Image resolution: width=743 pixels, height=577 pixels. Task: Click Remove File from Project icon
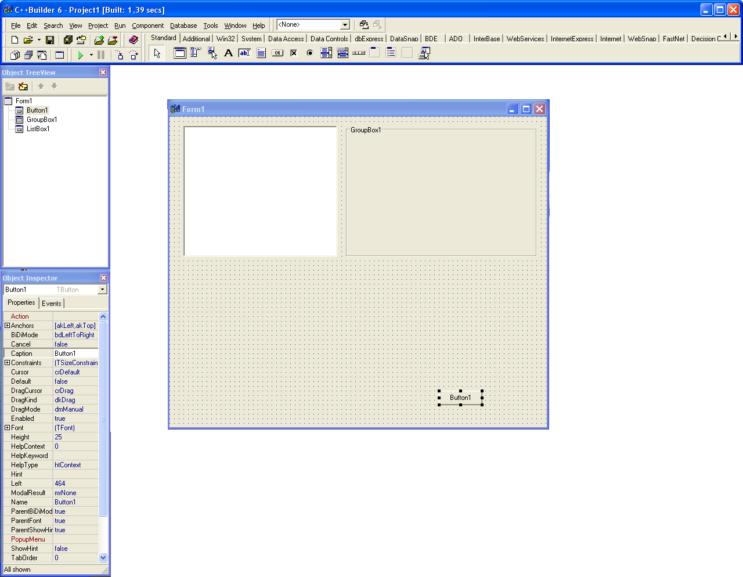[x=113, y=39]
